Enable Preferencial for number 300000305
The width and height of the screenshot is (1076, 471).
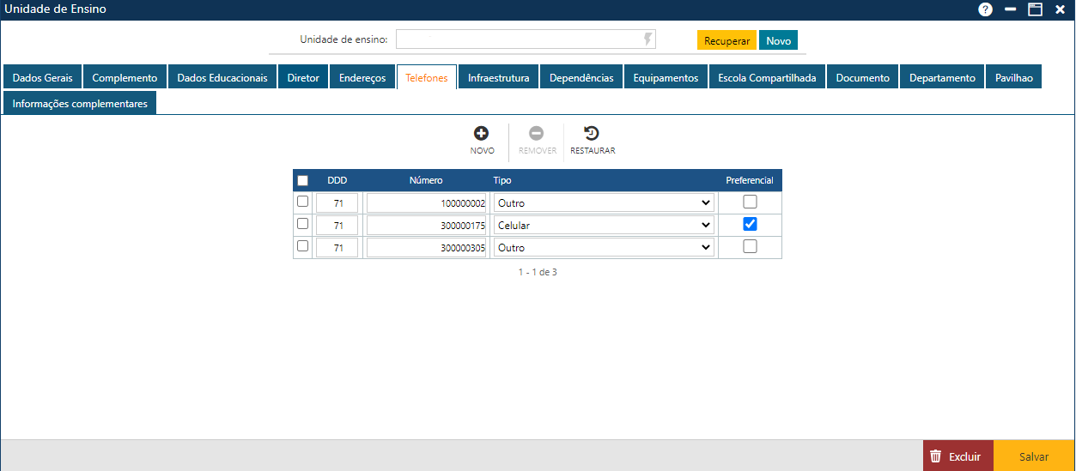click(750, 246)
